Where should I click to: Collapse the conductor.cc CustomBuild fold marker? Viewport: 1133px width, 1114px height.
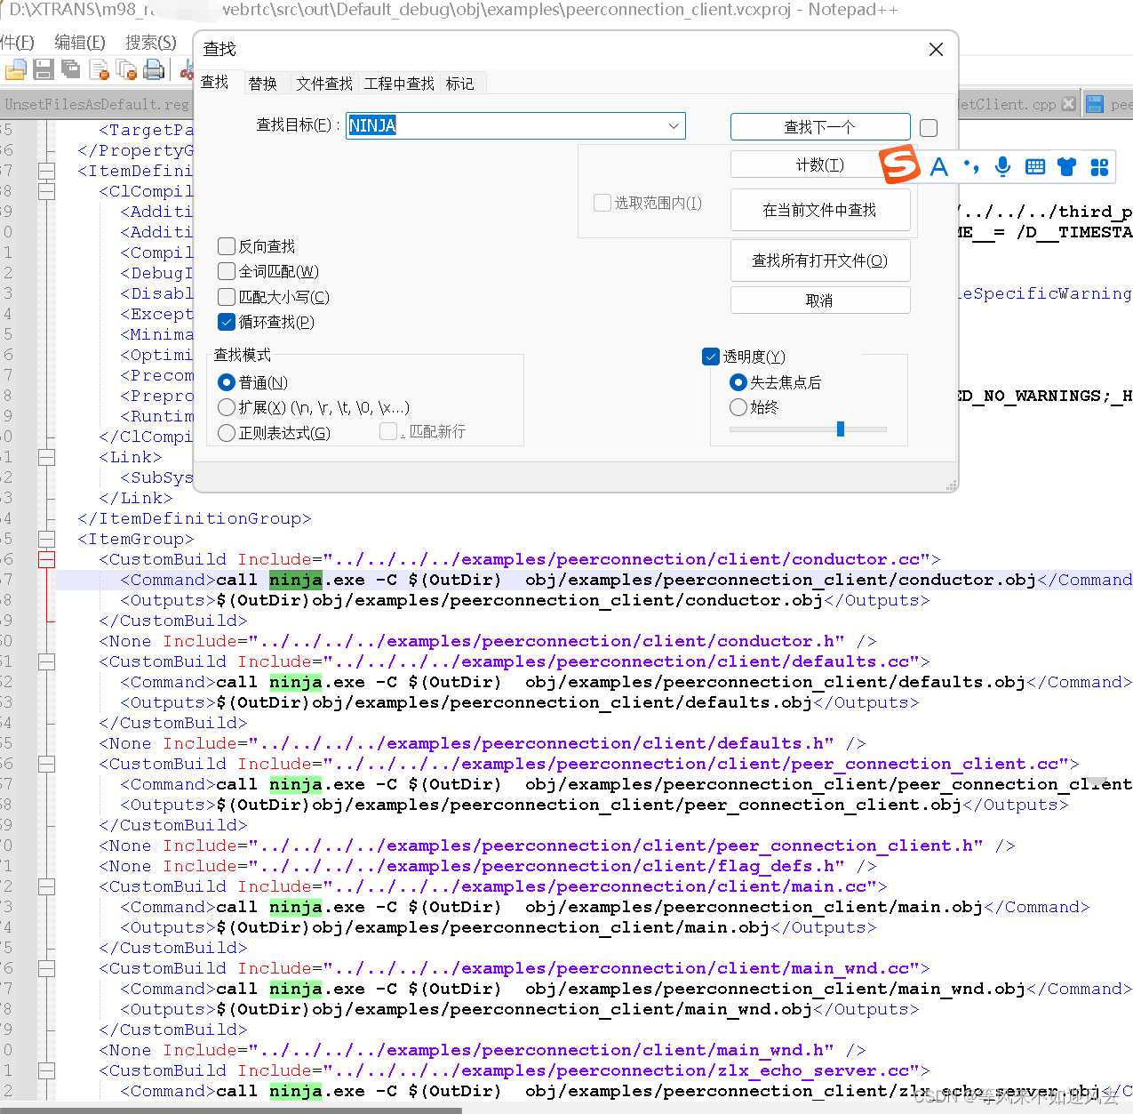47,559
